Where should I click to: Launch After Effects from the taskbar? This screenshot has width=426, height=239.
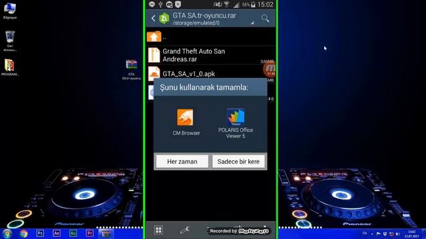[x=57, y=233]
